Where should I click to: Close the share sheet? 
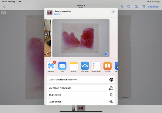(x=113, y=12)
